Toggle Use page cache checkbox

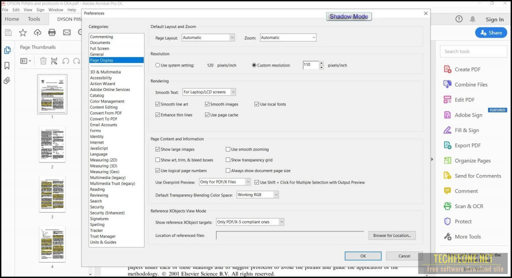point(207,115)
